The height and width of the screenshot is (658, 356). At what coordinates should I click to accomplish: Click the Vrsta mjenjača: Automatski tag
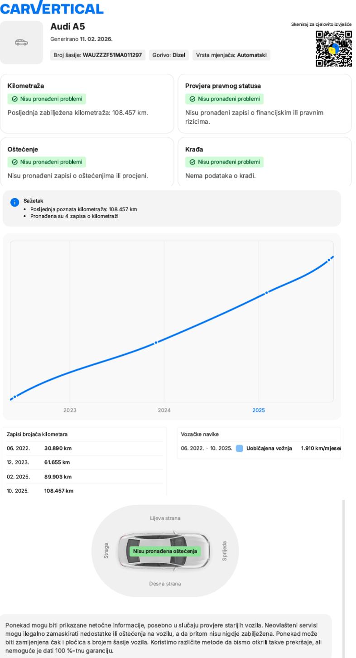coord(231,55)
